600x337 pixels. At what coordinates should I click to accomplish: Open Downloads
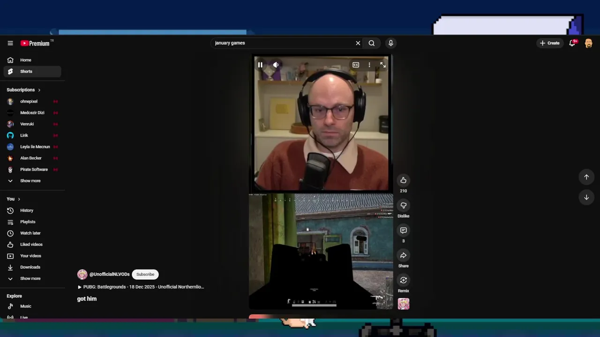coord(32,267)
